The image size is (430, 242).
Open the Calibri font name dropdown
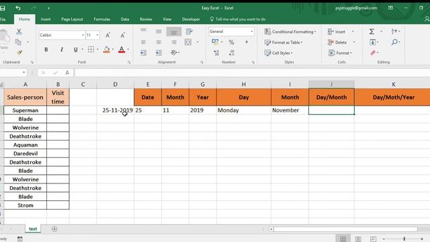coord(83,35)
